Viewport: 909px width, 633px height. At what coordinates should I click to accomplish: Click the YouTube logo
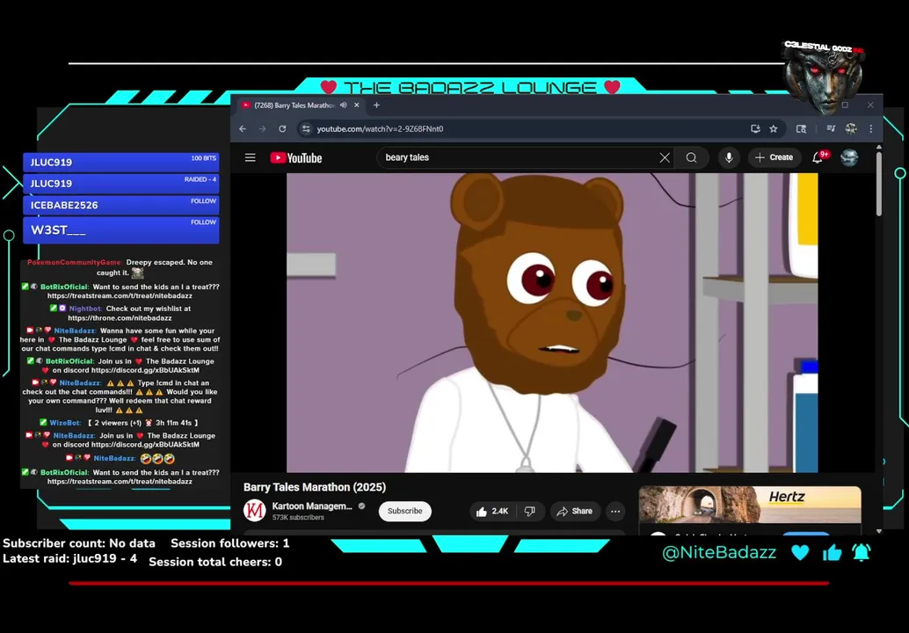click(x=295, y=157)
